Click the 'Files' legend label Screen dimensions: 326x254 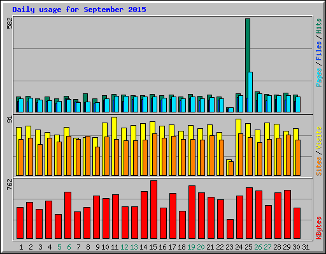[x=319, y=51]
